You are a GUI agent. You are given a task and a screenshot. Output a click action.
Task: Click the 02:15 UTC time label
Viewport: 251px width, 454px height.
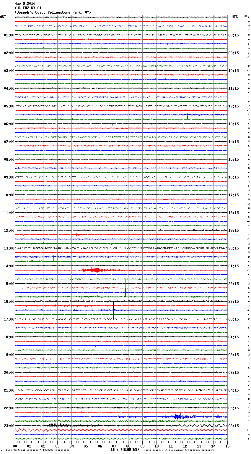click(x=234, y=355)
